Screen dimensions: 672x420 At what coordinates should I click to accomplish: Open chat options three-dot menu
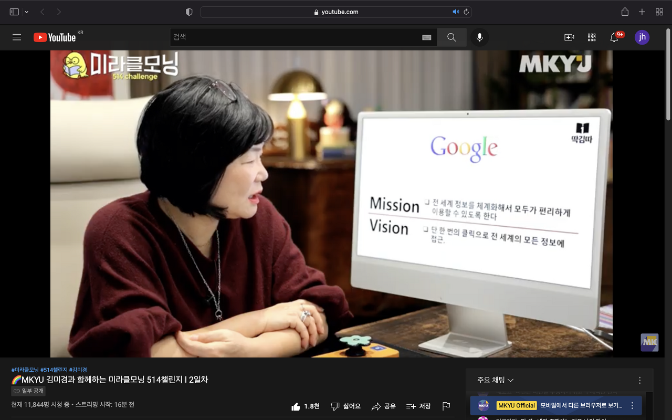(639, 380)
